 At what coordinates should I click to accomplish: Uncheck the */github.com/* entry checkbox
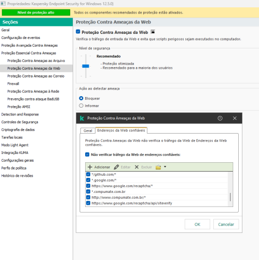click(x=88, y=174)
